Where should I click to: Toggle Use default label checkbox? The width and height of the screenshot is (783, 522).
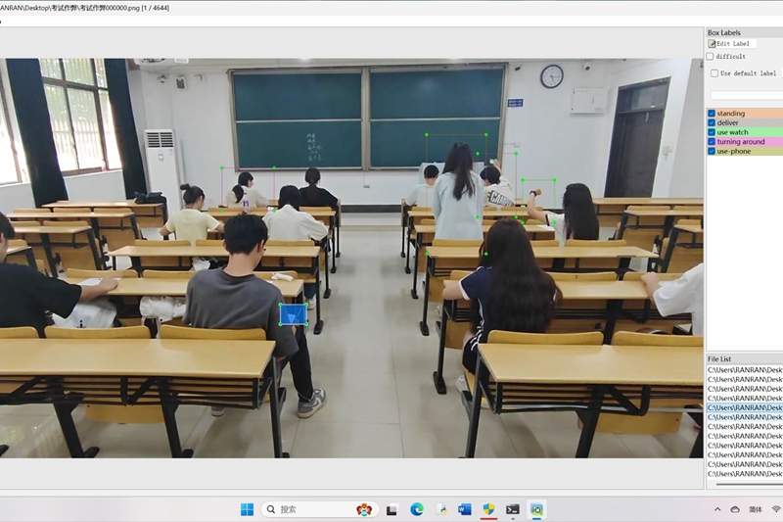pos(714,73)
